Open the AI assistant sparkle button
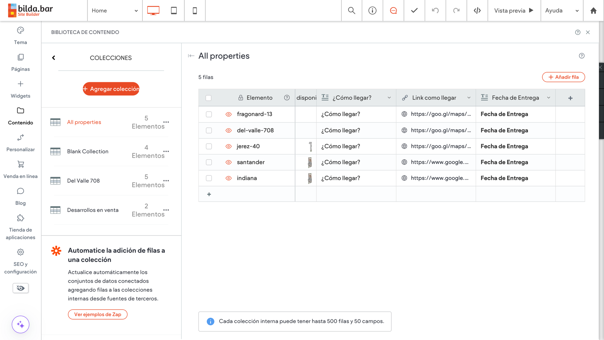The height and width of the screenshot is (340, 604). [x=20, y=324]
